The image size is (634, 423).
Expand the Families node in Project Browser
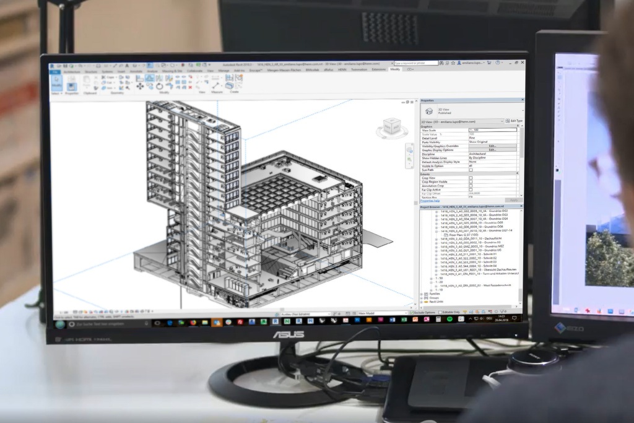point(423,295)
